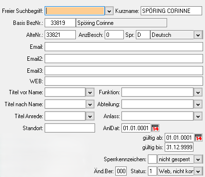The height and width of the screenshot is (177, 205).
Task: Click the Basis BezNr. field 33819
Action: click(x=60, y=23)
